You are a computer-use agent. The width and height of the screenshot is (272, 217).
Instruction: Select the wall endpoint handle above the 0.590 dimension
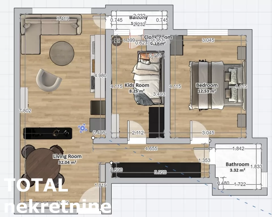pyautogui.click(x=111, y=163)
